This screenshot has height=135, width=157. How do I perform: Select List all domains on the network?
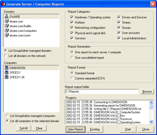6,56
